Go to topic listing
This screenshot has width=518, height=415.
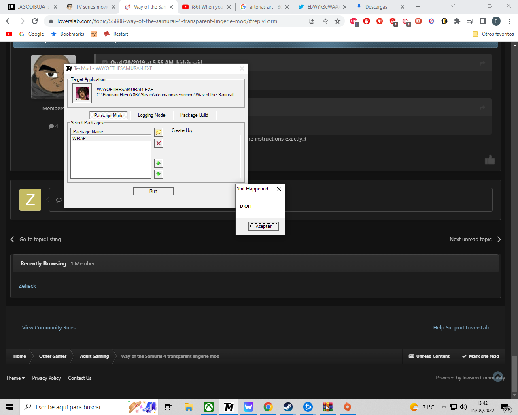point(36,239)
